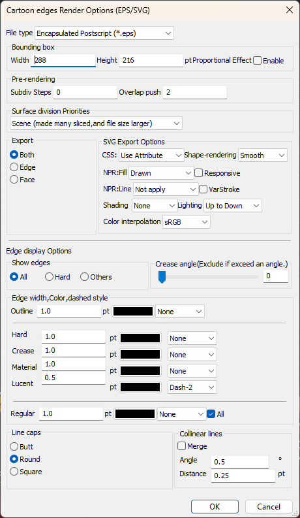Viewport: 300px width, 518px height.
Task: Open the Outline color swatch
Action: (133, 311)
